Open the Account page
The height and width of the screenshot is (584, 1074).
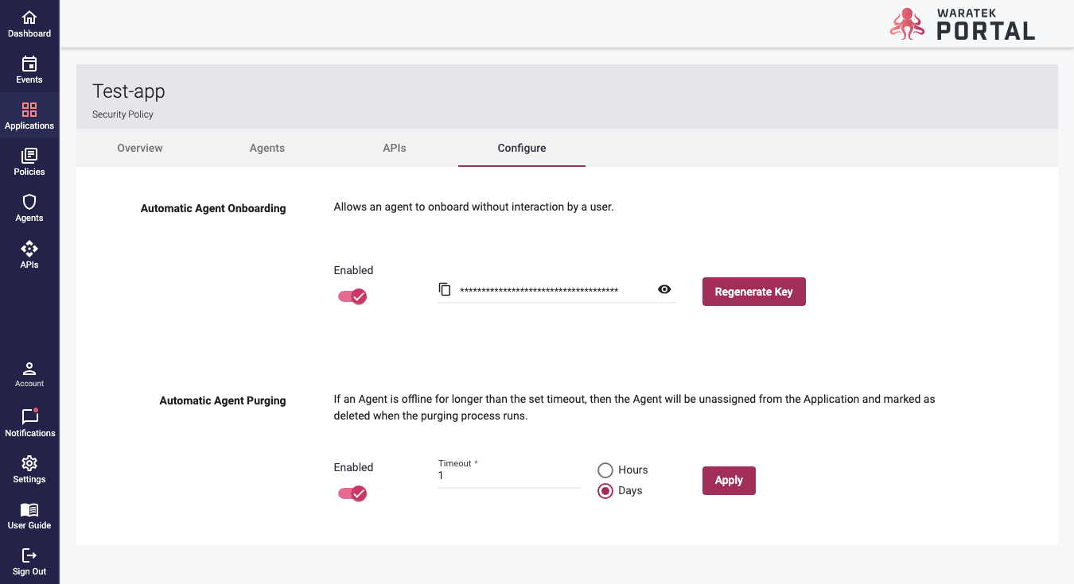(x=29, y=374)
